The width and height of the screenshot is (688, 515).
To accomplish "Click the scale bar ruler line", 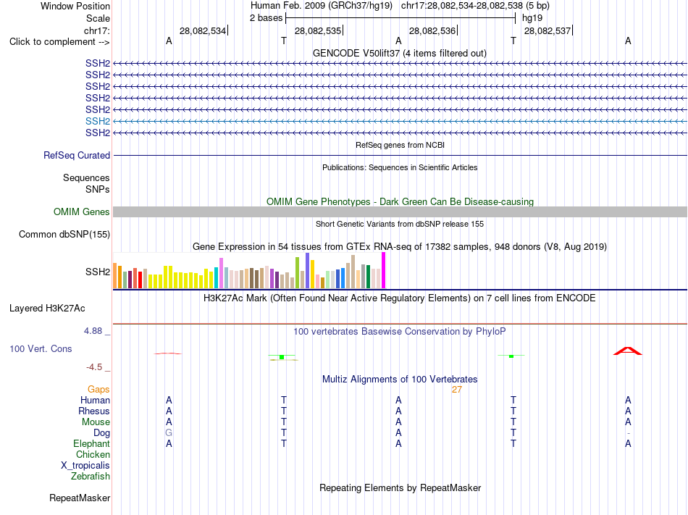I will point(400,18).
